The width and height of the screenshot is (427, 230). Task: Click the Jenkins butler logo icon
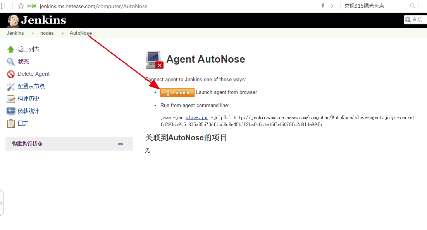pos(13,21)
